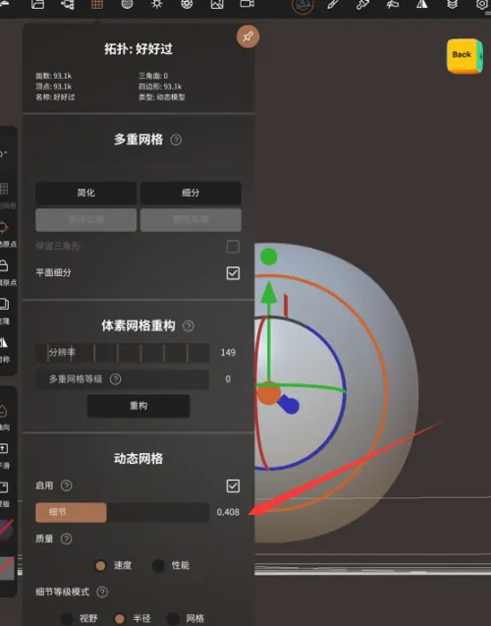
Task: Close the Topology grid menu icon
Action: tap(97, 4)
